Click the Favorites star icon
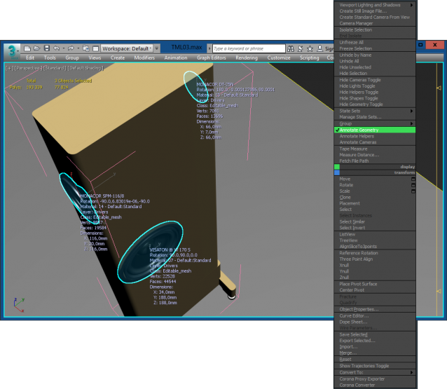Viewport: 447px width, 389px height. click(310, 49)
